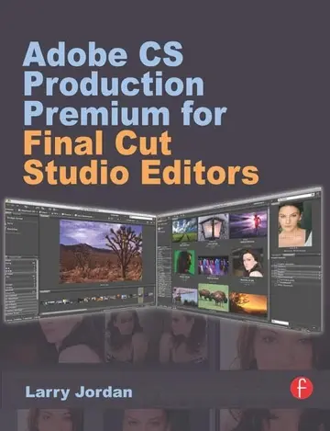Select the street lantern thumbnail
This screenshot has height=431, width=330.
pos(213,227)
